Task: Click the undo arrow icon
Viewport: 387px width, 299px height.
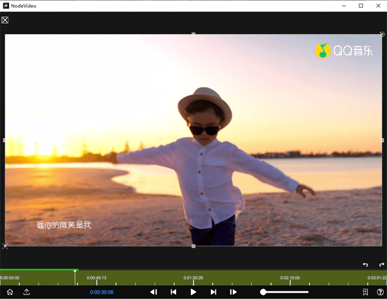Action: (365, 265)
